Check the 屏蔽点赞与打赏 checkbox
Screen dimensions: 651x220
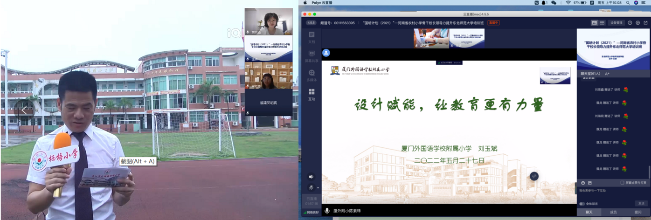(623, 183)
